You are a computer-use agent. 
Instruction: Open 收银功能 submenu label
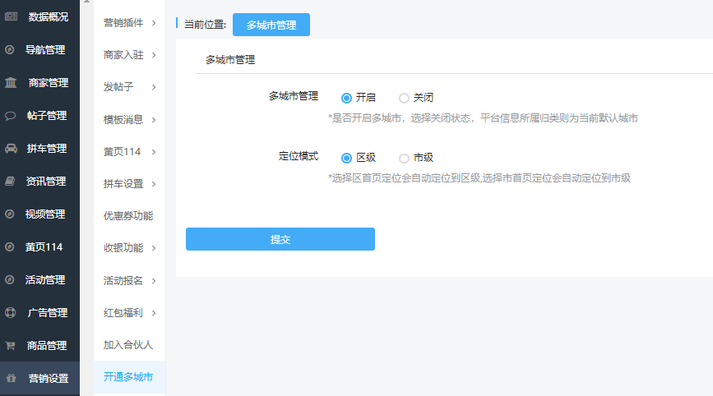[123, 247]
